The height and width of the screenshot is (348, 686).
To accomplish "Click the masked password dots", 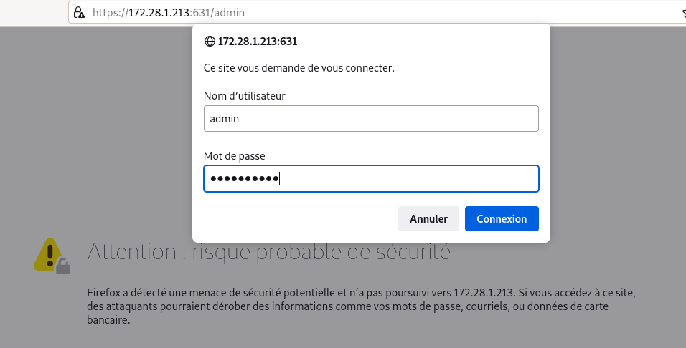I will click(244, 178).
